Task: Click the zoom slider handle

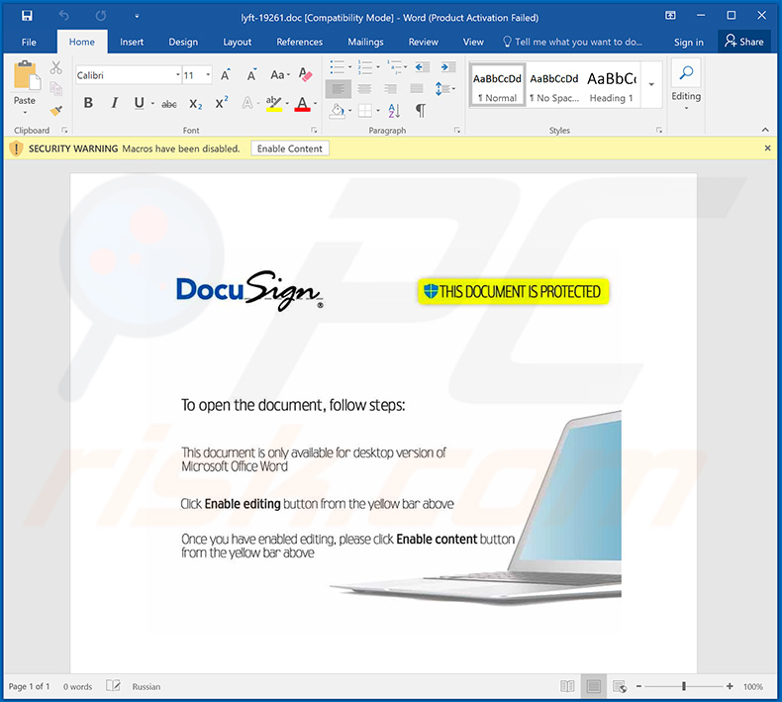Action: pyautogui.click(x=684, y=686)
